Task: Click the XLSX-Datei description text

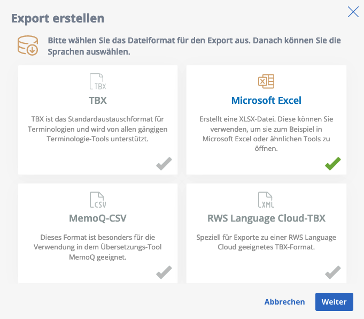Action: click(x=266, y=134)
